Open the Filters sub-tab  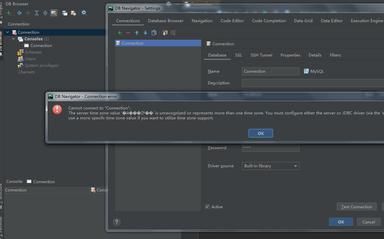click(335, 55)
